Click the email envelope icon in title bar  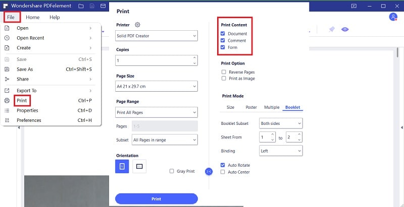tap(103, 6)
